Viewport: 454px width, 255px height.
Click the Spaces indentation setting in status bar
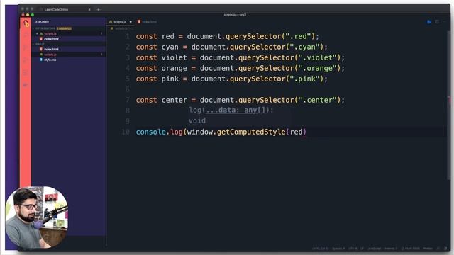[x=338, y=249]
